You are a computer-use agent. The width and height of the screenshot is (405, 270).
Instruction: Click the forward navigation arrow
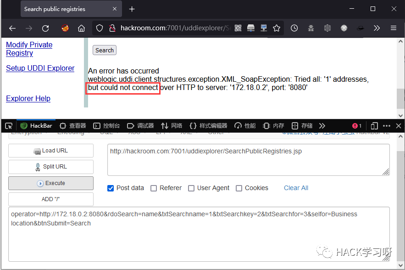pos(29,28)
